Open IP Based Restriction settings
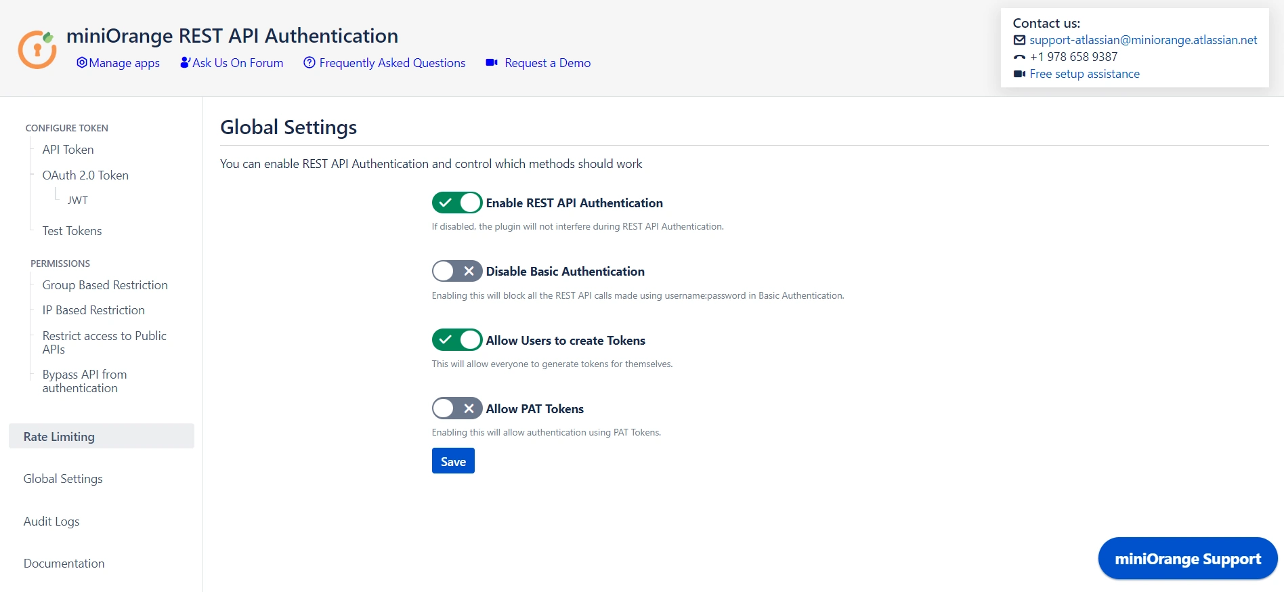Screen dimensions: 1284x592 coord(93,310)
